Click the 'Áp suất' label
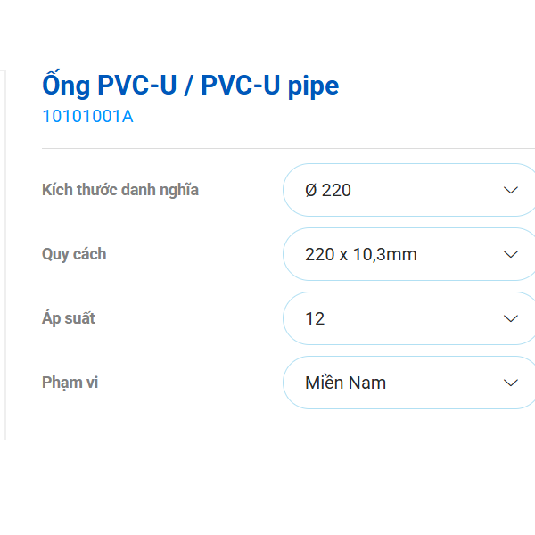Viewport: 535px width, 535px height. click(69, 318)
